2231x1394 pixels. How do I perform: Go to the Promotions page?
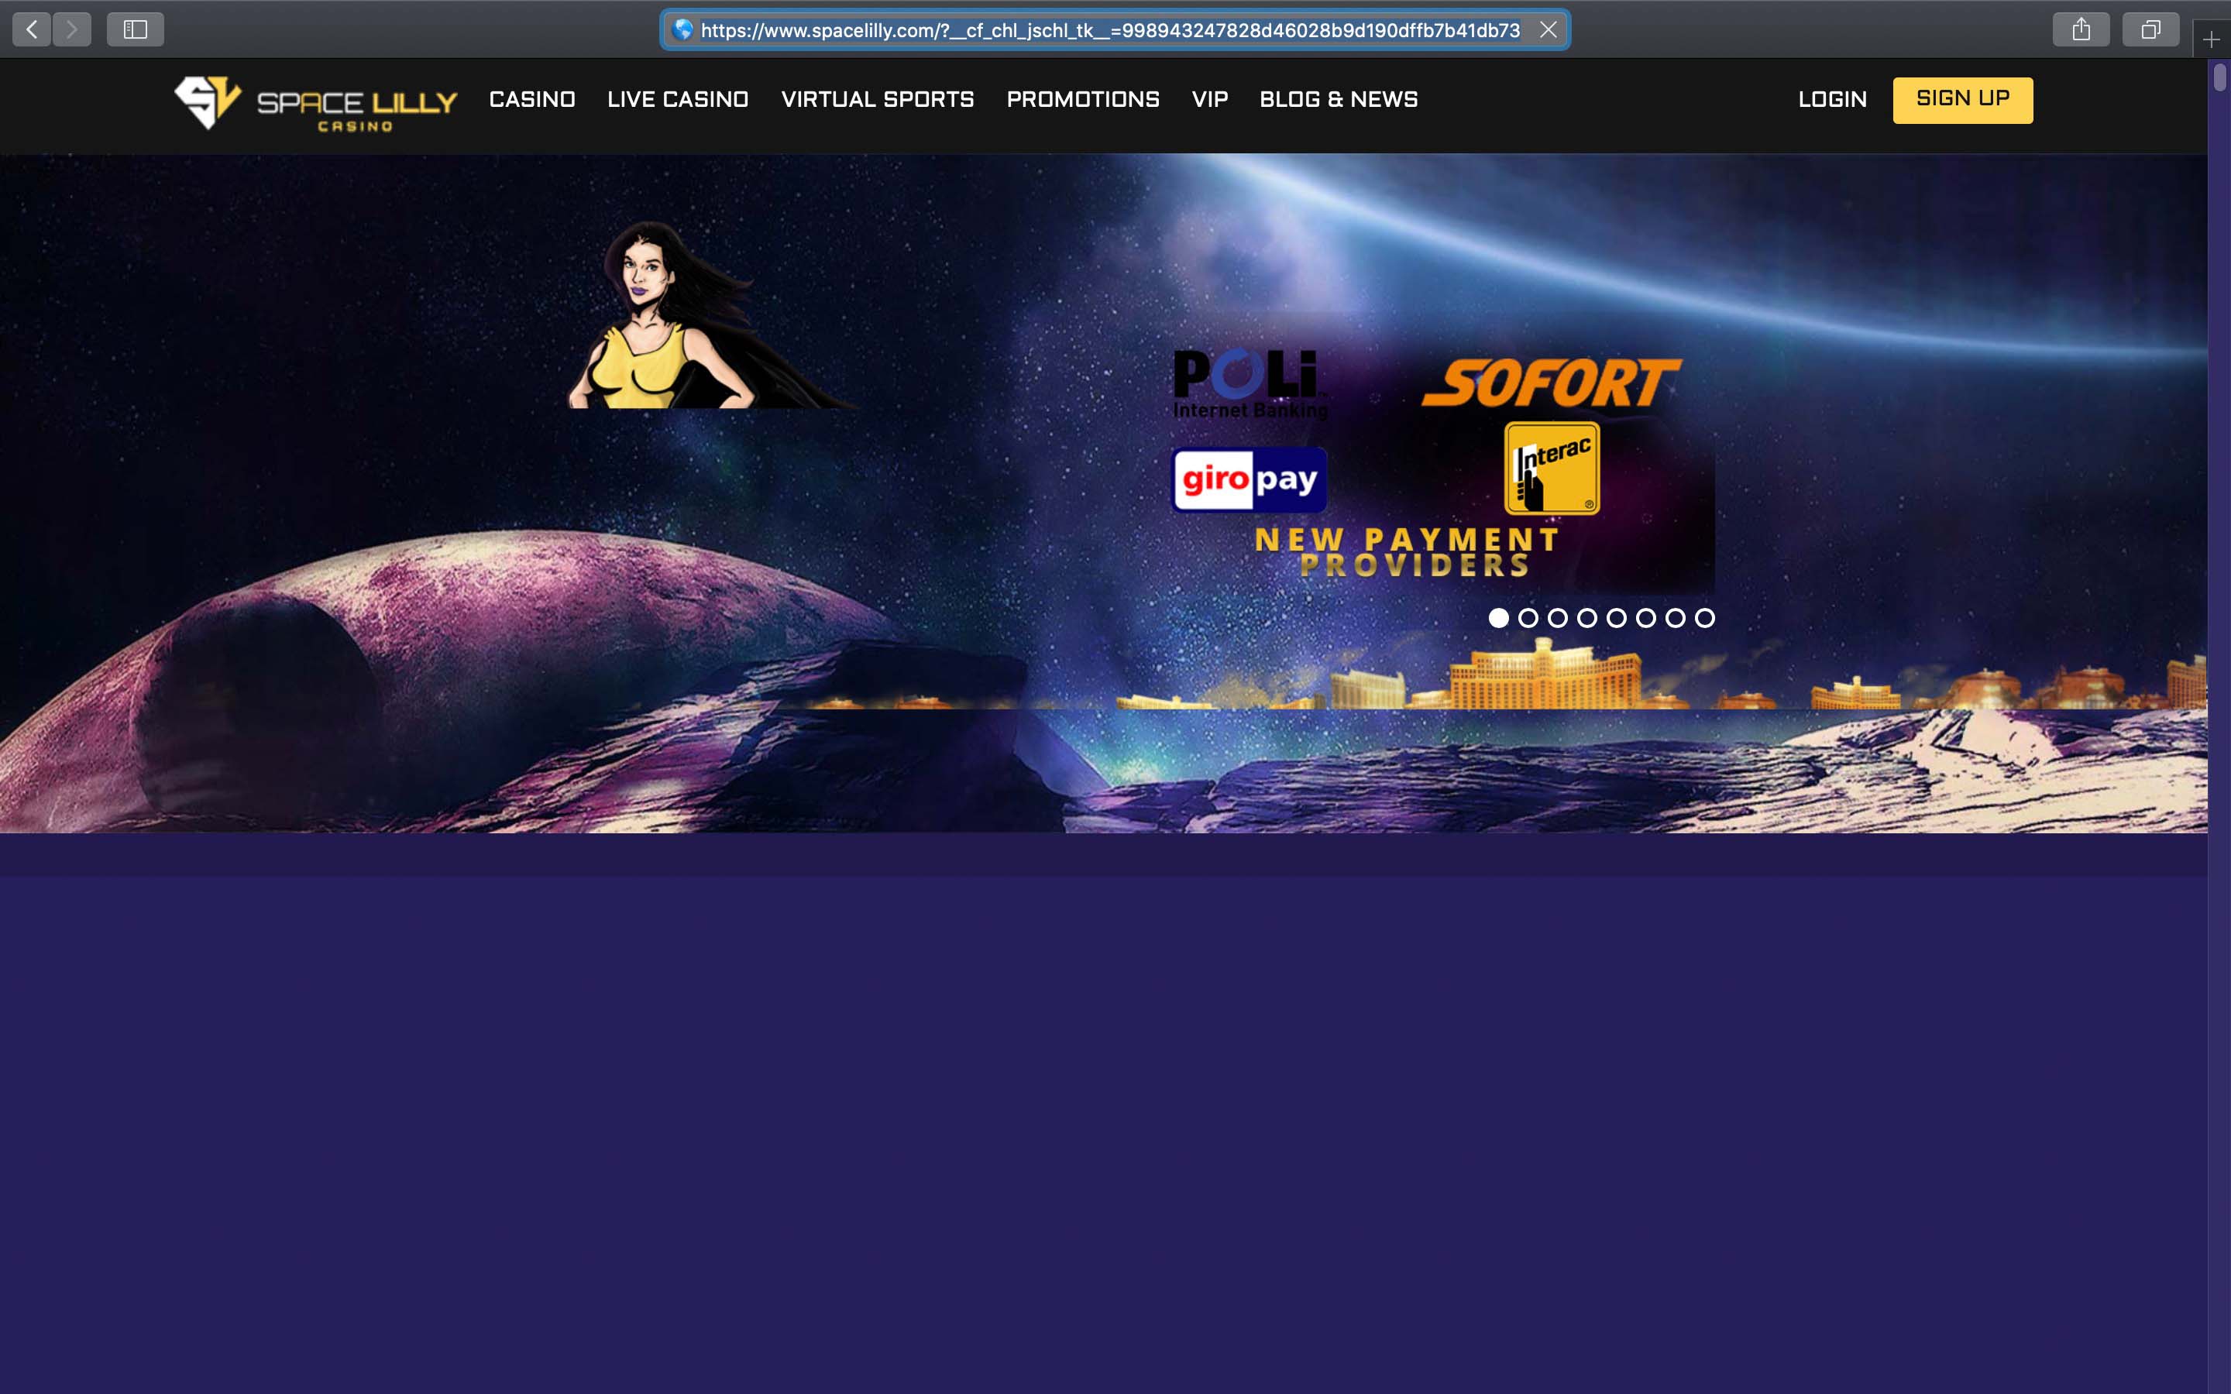pos(1082,100)
